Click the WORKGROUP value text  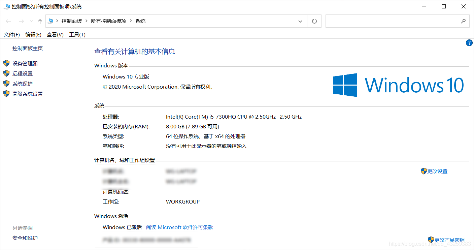pyautogui.click(x=183, y=202)
